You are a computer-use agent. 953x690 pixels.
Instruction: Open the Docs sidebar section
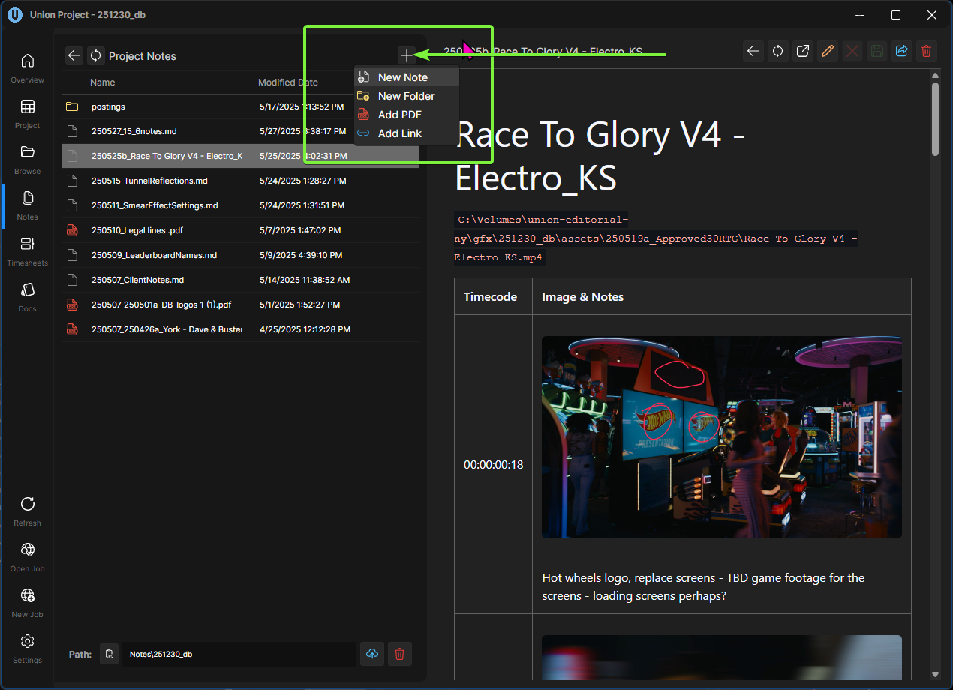[x=27, y=296]
